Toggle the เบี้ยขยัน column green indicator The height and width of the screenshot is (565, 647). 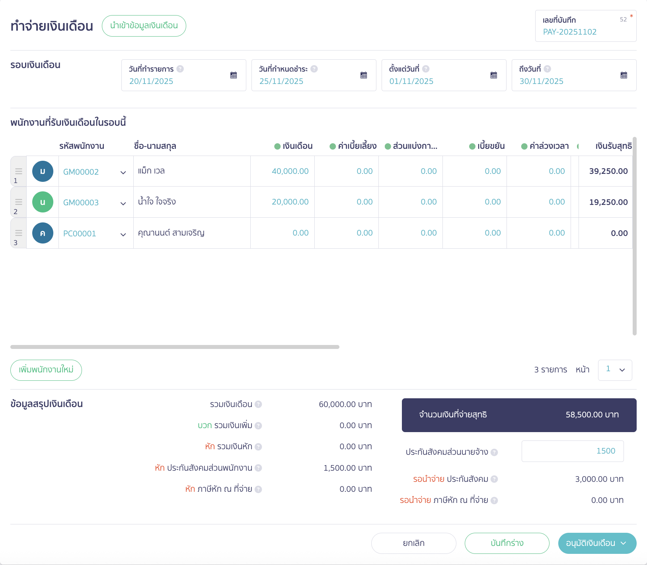coord(472,146)
